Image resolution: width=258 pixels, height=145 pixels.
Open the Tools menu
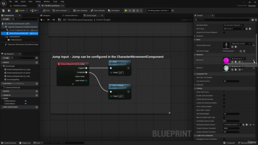(x=55, y=2)
